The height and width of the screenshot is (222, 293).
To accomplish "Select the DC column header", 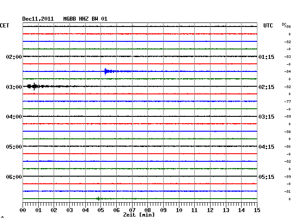I will pyautogui.click(x=284, y=24).
